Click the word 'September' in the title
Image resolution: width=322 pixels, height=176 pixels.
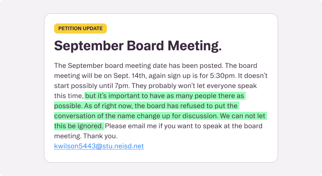(89, 46)
